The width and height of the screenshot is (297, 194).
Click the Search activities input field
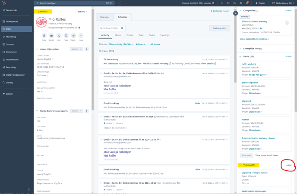[109, 28]
